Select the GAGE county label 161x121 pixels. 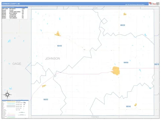[x=17, y=64]
